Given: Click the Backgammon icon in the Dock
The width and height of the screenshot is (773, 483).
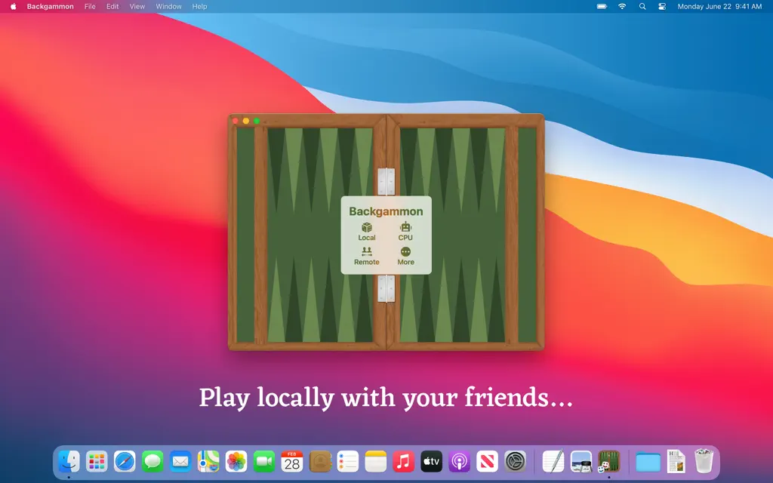Looking at the screenshot, I should click(609, 462).
